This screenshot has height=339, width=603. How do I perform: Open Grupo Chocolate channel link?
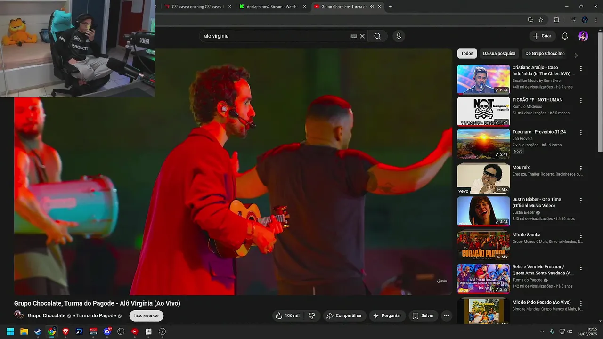tap(47, 315)
